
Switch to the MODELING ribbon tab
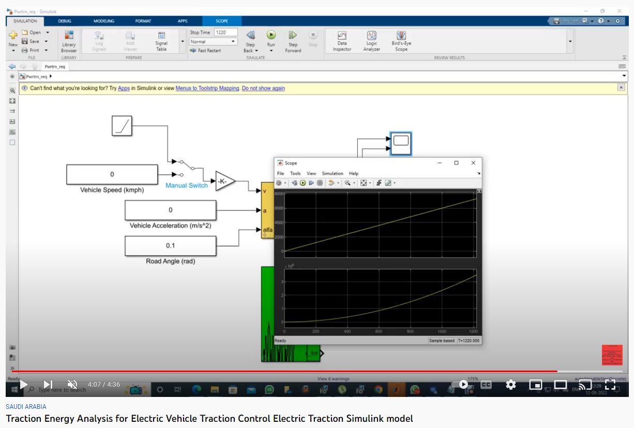point(103,21)
